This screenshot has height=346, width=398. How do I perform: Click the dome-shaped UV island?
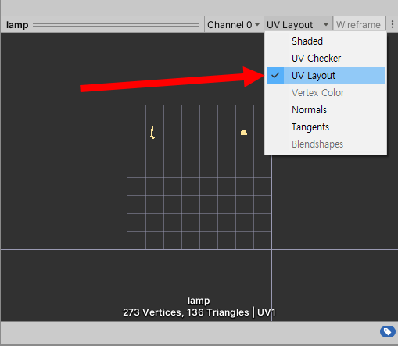click(244, 133)
